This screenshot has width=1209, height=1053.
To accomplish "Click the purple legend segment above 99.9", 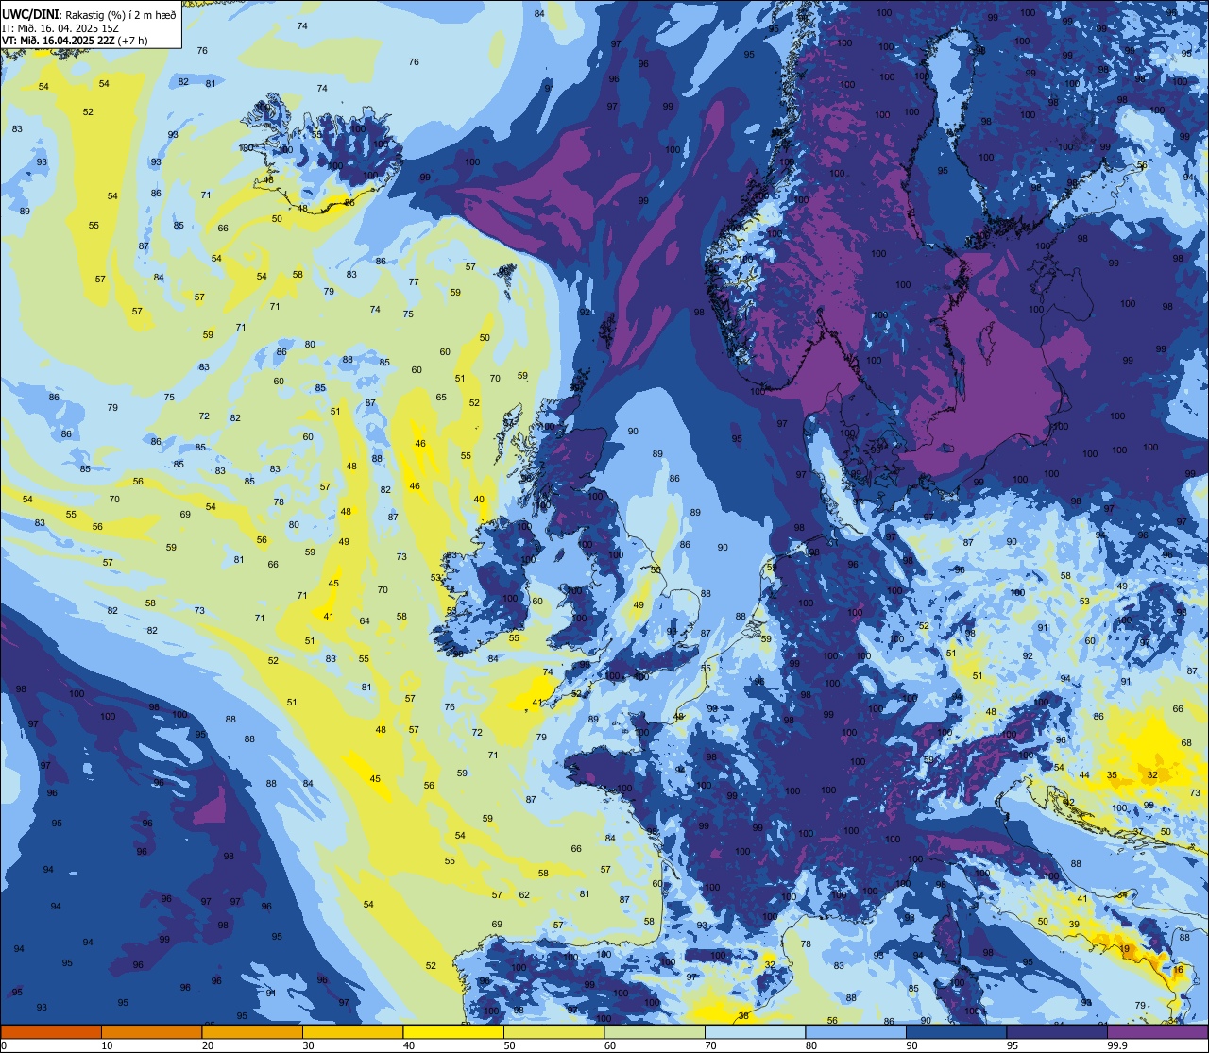I will click(1157, 1031).
